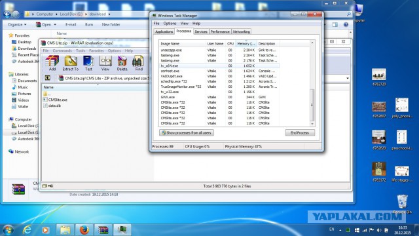The height and width of the screenshot is (236, 419).
Task: Click the WinRAR Test icon
Action: click(88, 63)
